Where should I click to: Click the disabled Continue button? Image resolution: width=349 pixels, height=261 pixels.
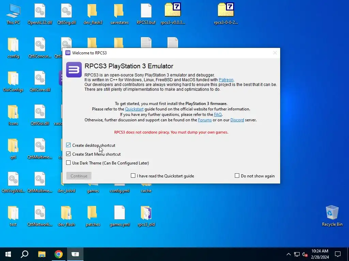coord(79,176)
